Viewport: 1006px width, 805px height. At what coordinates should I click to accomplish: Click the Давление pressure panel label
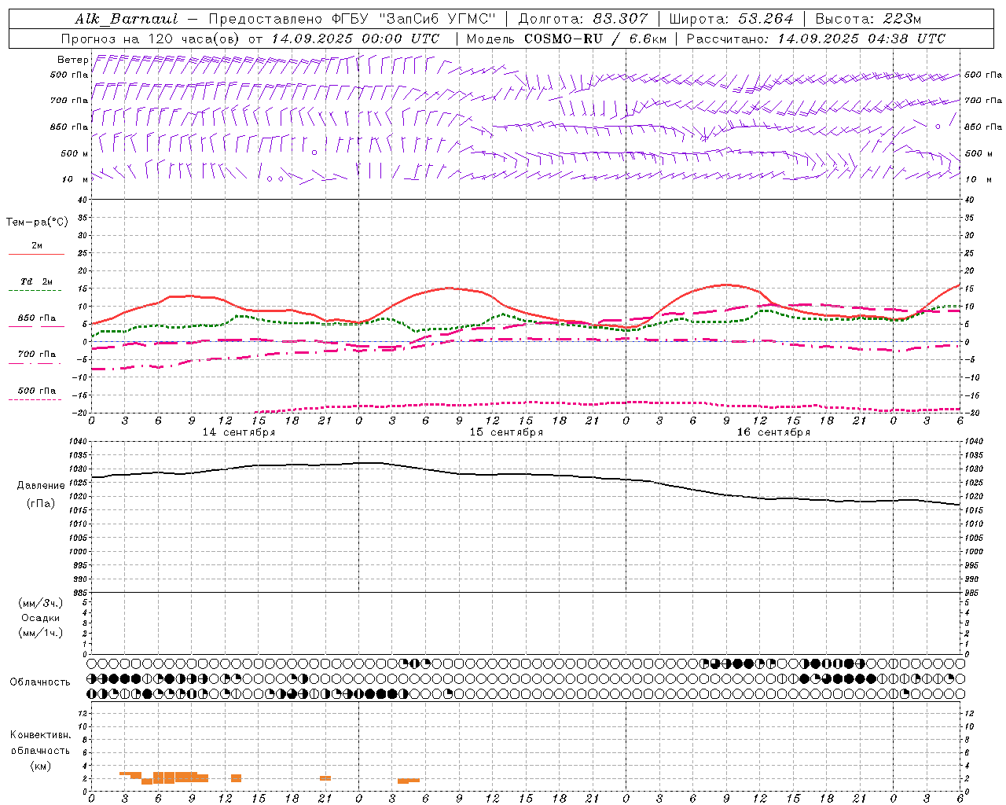point(41,486)
